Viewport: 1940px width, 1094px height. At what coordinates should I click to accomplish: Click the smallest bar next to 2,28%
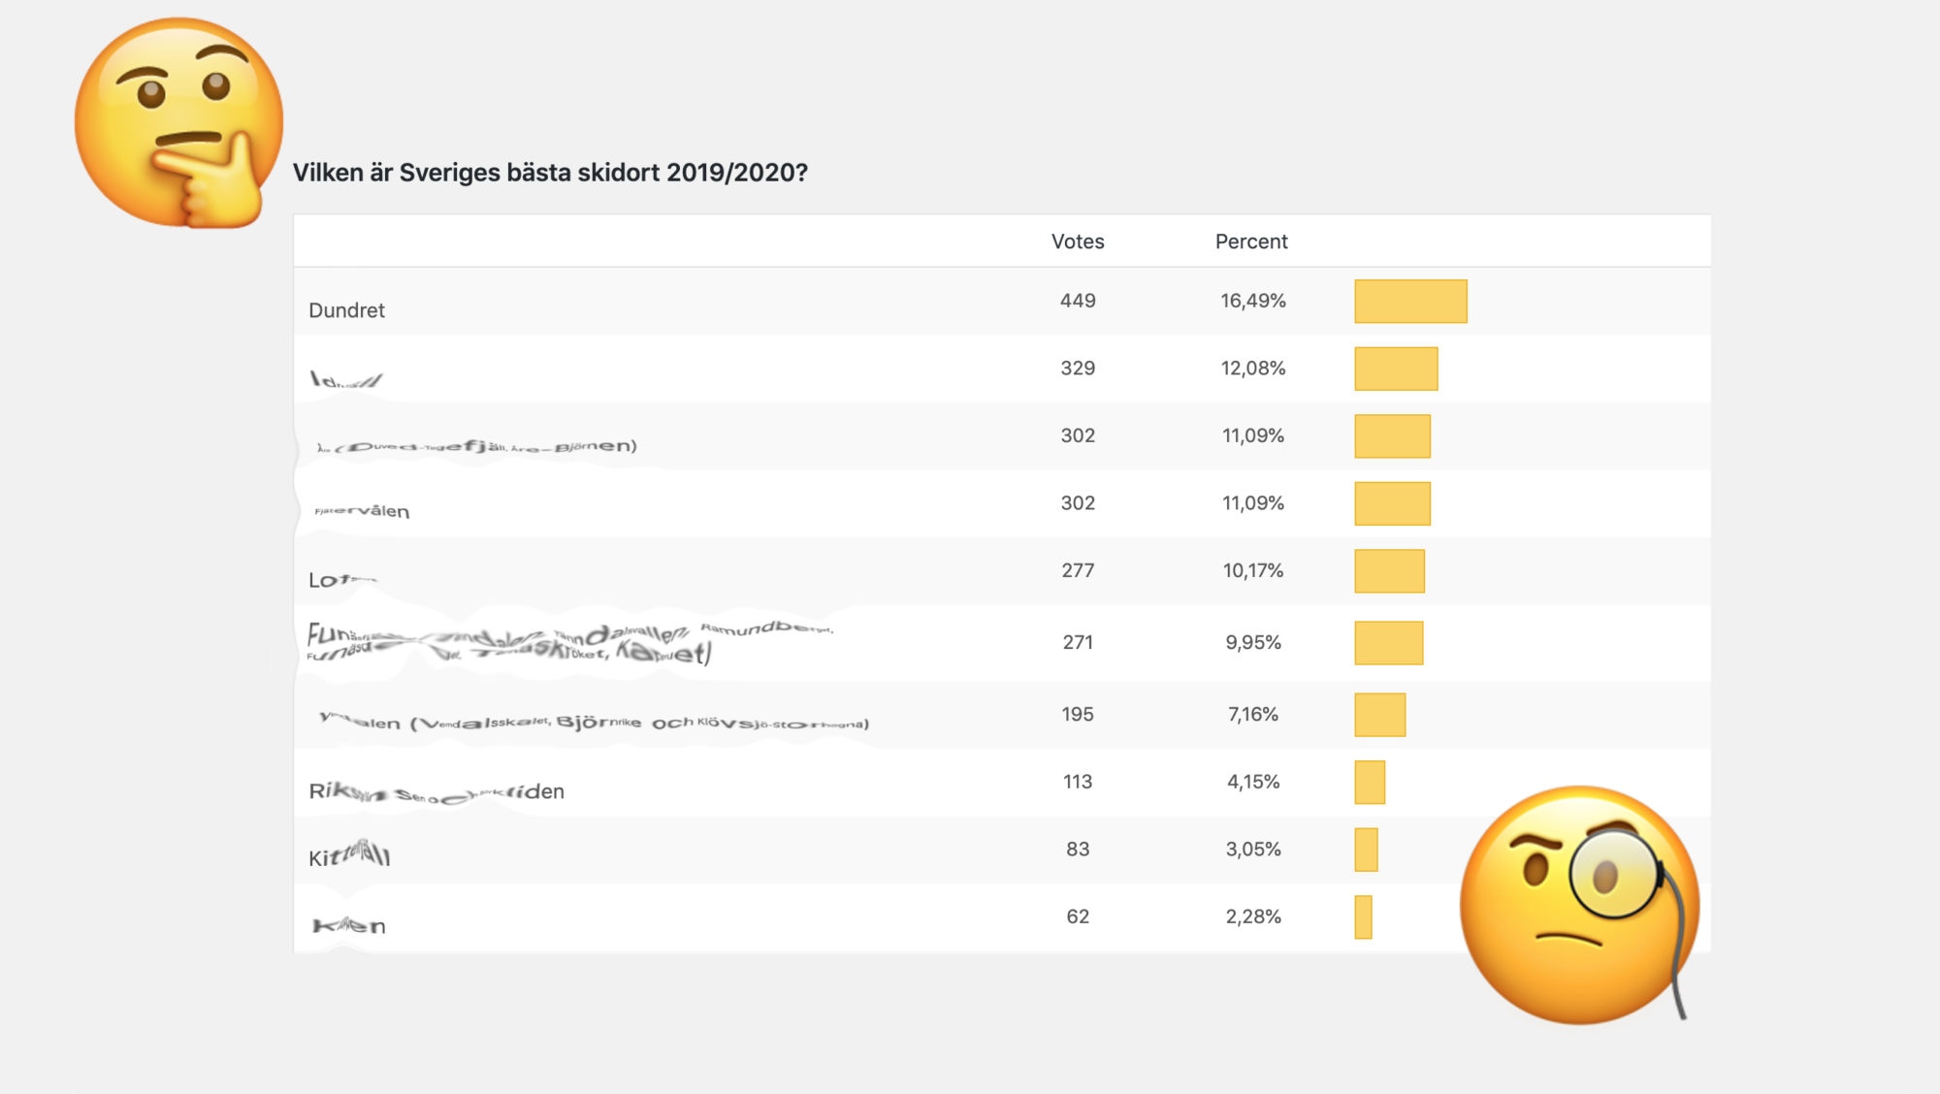1363,917
